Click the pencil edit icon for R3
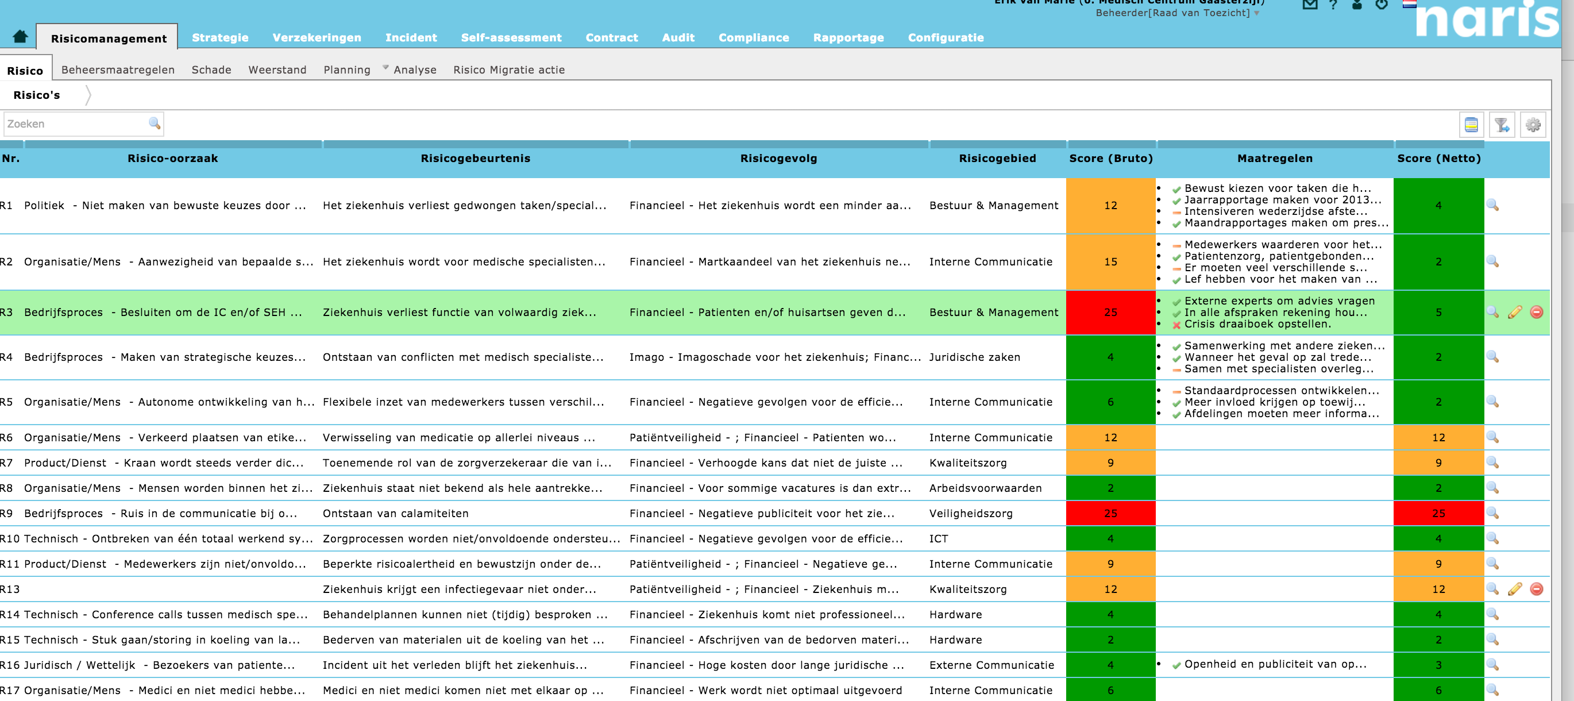Viewport: 1574px width, 701px height. click(1514, 313)
